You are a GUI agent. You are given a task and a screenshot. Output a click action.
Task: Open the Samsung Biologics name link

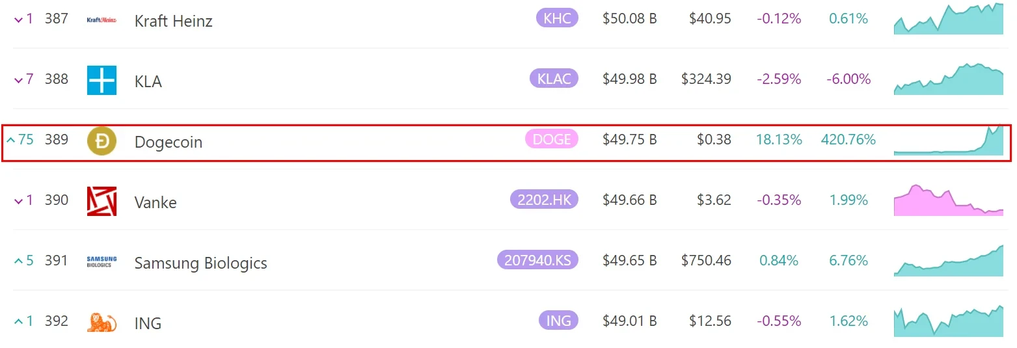[200, 263]
